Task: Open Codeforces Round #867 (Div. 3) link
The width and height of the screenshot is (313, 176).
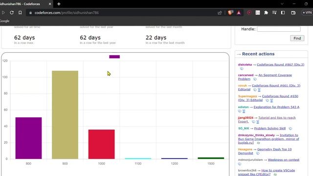Action: [280, 65]
